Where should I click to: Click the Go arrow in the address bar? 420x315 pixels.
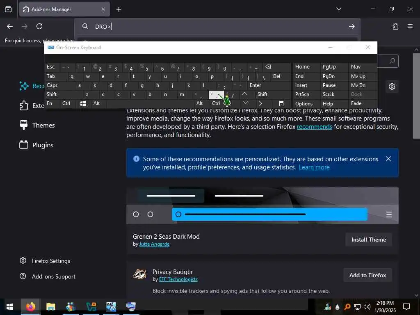coord(352,26)
